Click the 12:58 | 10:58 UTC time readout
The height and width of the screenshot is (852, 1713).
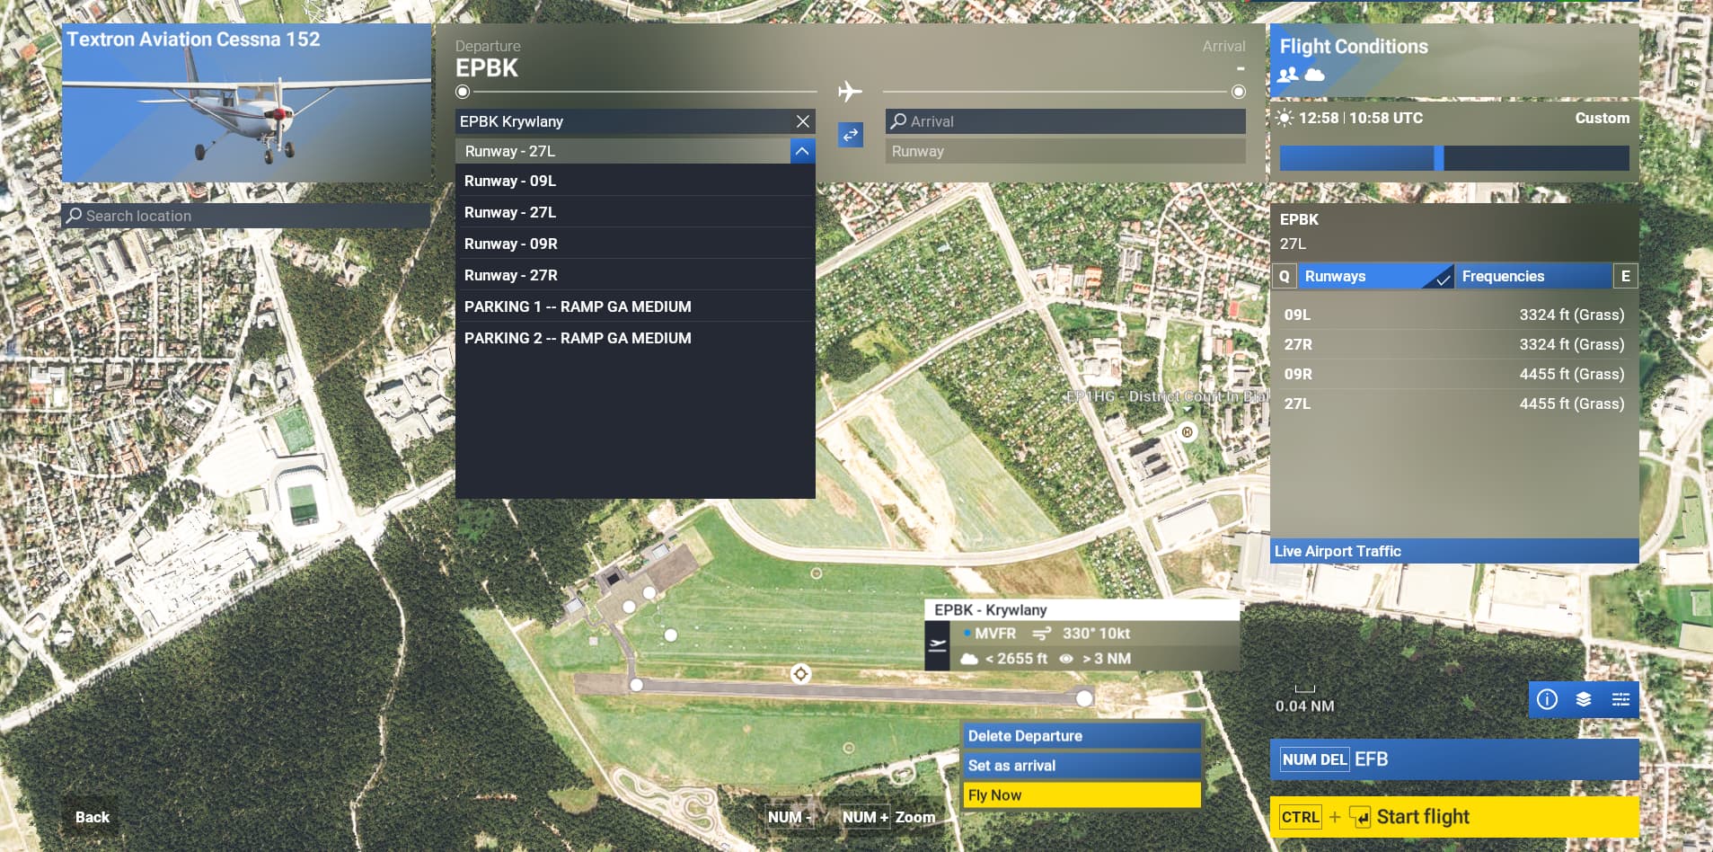[x=1360, y=118]
